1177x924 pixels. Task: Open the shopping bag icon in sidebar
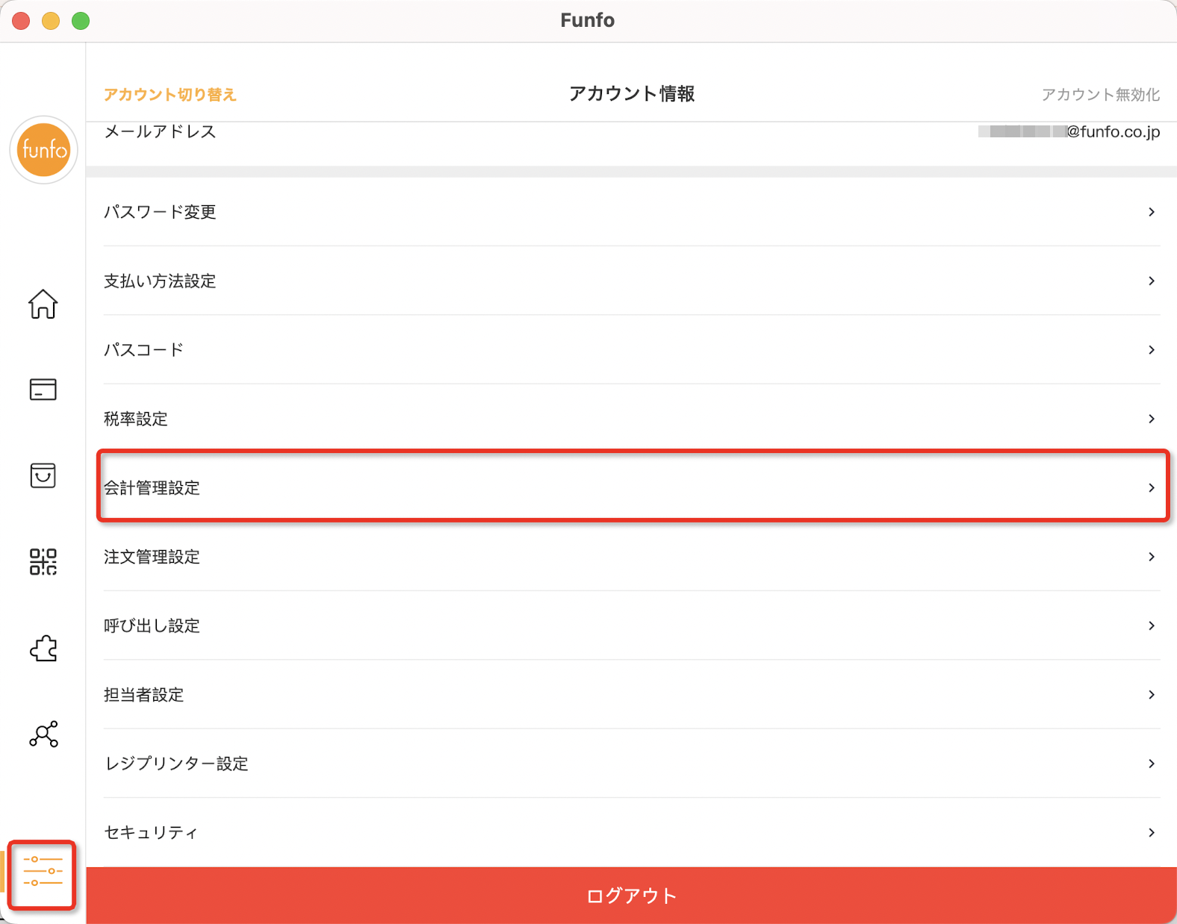43,475
